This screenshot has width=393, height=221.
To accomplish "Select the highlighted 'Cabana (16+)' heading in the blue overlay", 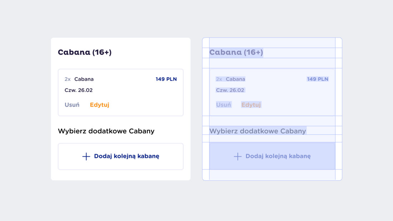I will [236, 52].
